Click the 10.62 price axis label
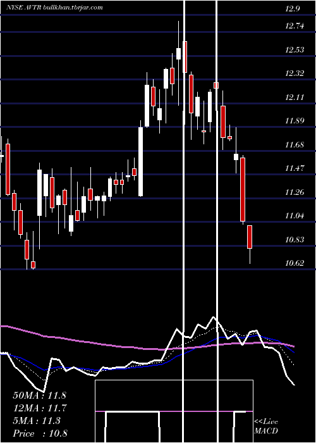Screen dimensions: 316x443 [x=295, y=264]
